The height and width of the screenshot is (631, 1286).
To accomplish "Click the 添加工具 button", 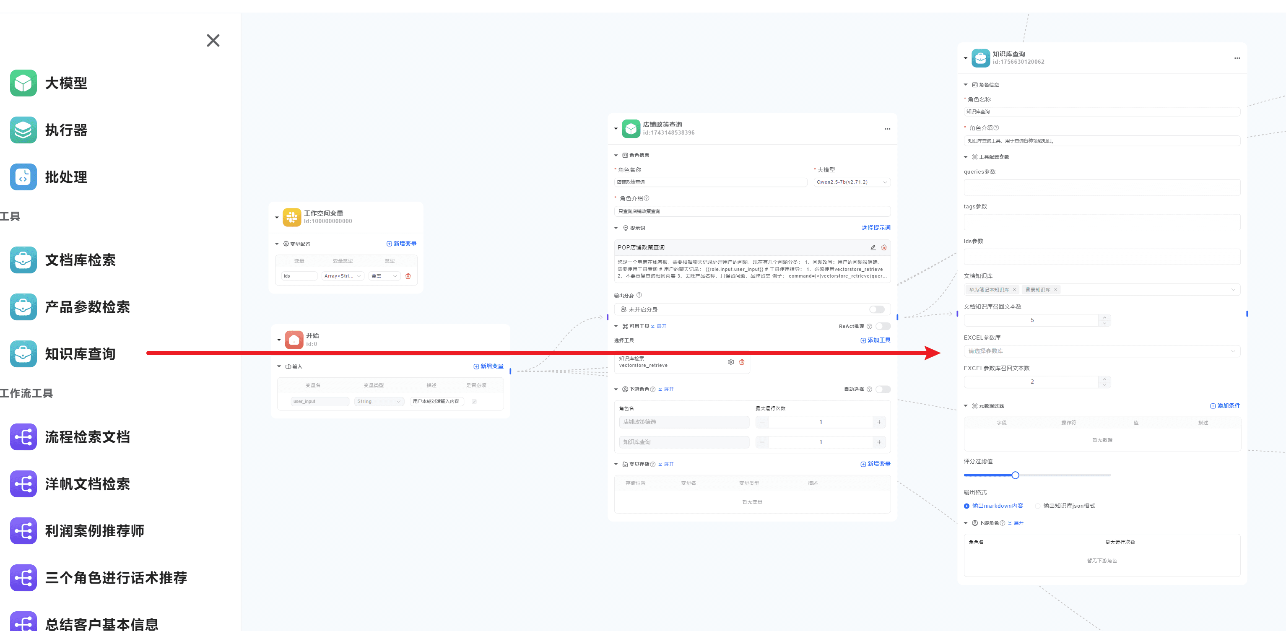I will [x=875, y=340].
